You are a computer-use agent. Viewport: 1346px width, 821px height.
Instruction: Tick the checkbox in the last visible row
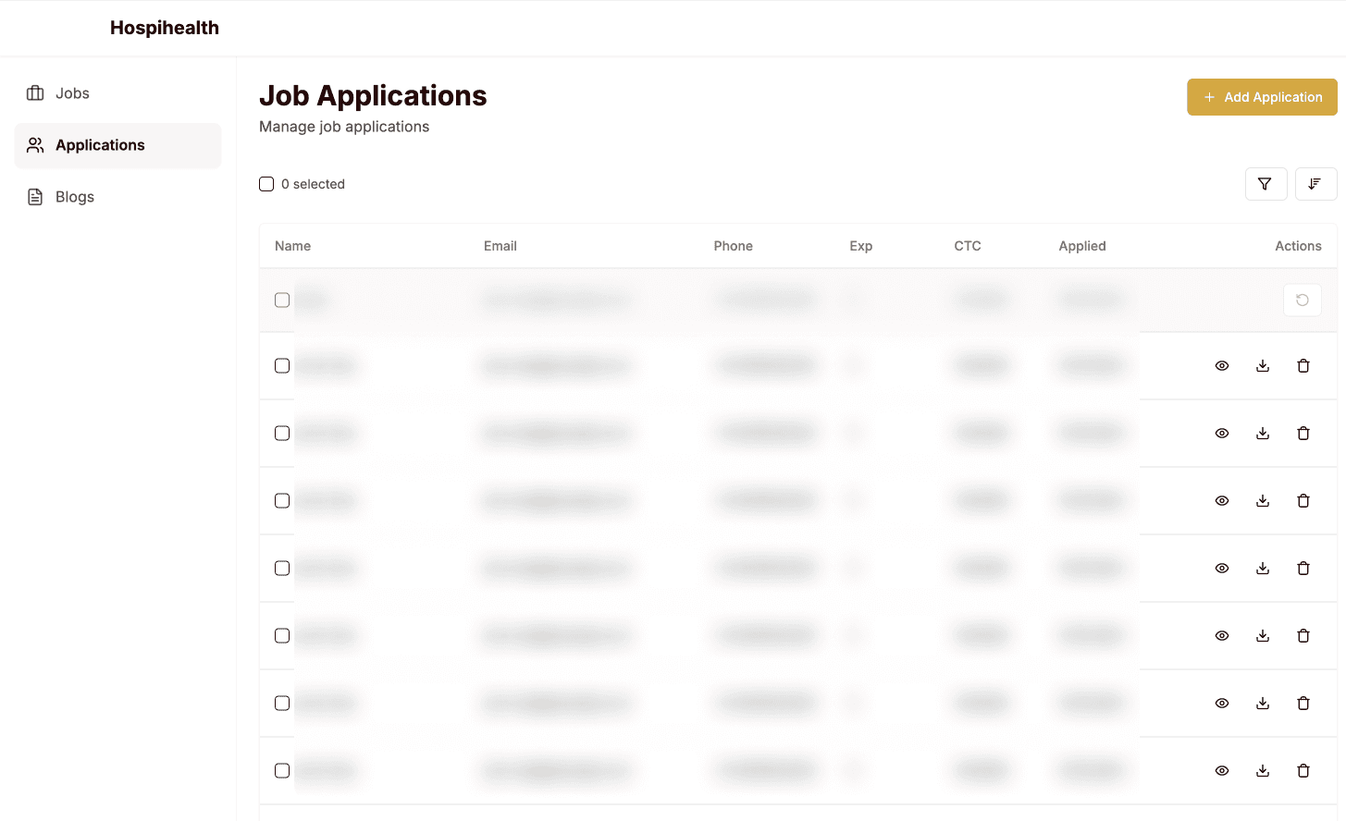click(282, 771)
